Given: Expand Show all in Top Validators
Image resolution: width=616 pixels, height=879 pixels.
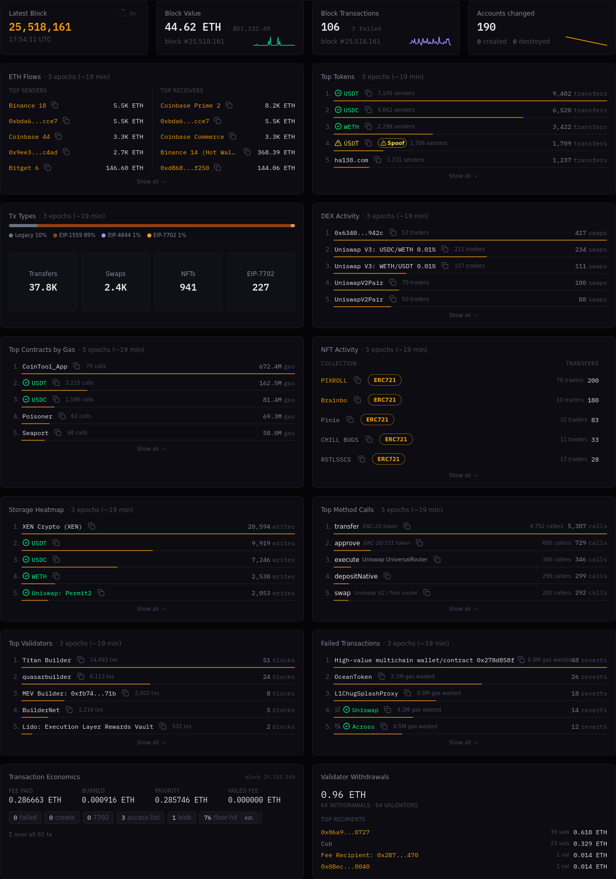Looking at the screenshot, I should [151, 742].
